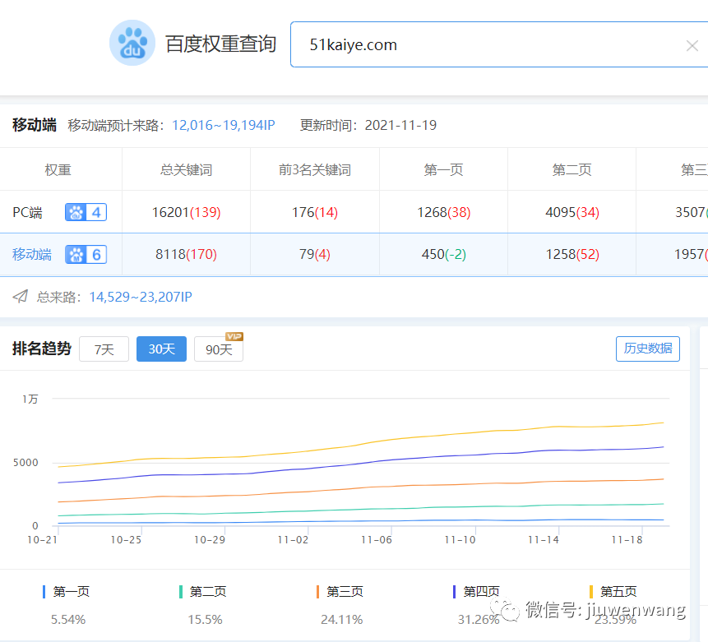Click the 第二页 column header in table
This screenshot has height=642, width=708.
[572, 170]
